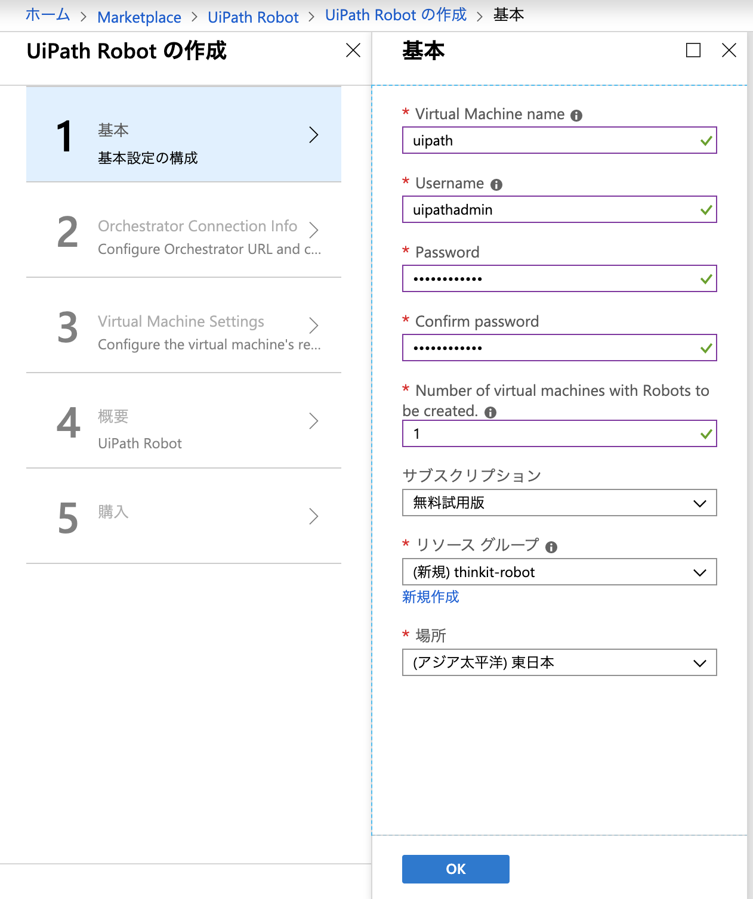Select step 2 Orchestrator Connection Info

pyautogui.click(x=184, y=230)
